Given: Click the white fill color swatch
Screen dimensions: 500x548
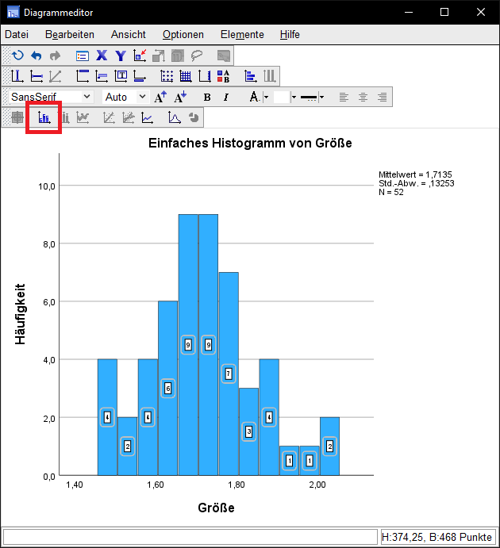Looking at the screenshot, I should [282, 97].
